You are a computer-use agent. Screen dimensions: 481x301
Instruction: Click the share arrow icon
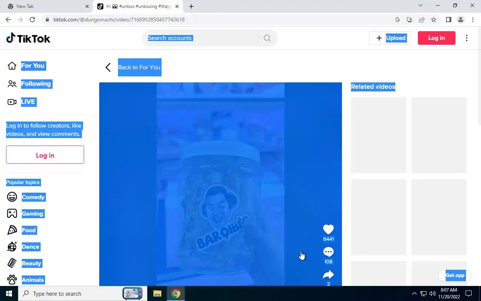click(328, 275)
